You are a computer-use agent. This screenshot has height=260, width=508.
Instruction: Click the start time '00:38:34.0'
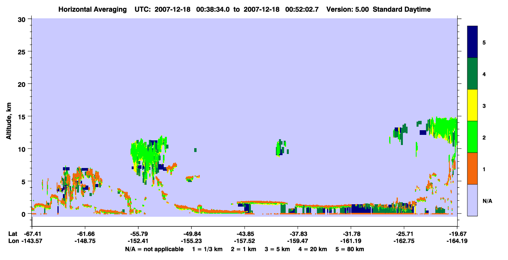point(213,9)
